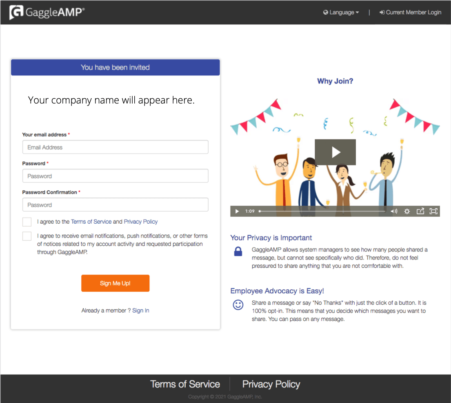451x403 pixels.
Task: Open video settings gear
Action: click(407, 211)
